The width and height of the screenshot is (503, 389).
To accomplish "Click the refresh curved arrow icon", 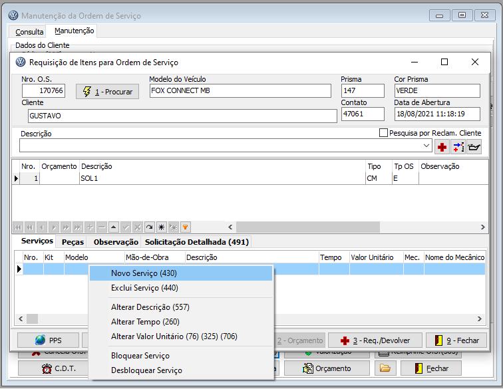I will [x=150, y=227].
